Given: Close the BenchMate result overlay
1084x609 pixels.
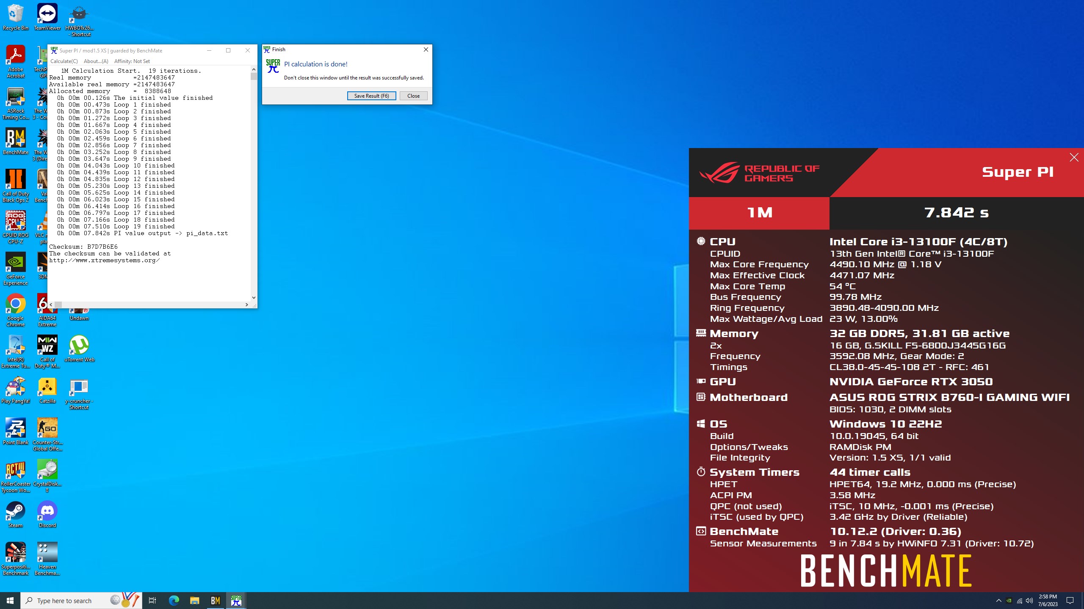Looking at the screenshot, I should click(1074, 158).
